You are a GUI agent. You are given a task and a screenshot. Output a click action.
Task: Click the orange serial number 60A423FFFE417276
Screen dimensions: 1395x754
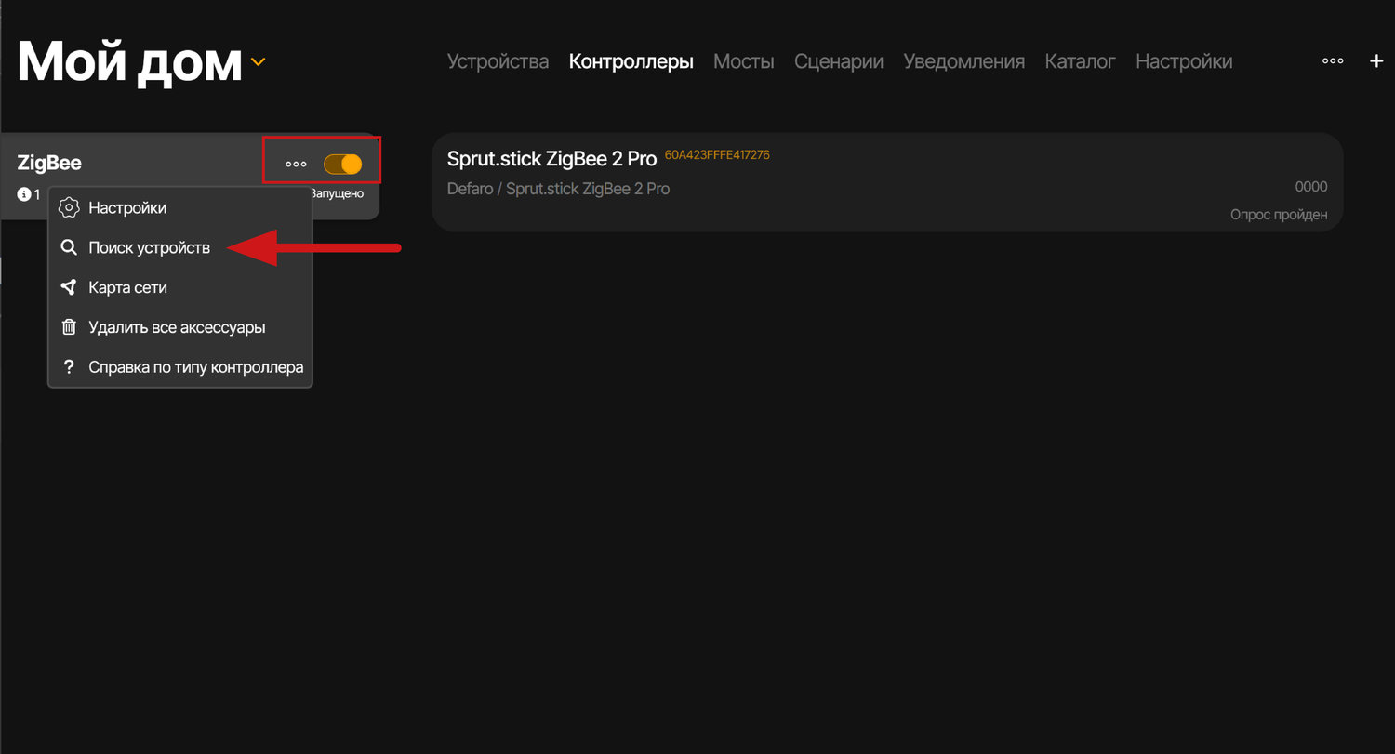tap(718, 154)
